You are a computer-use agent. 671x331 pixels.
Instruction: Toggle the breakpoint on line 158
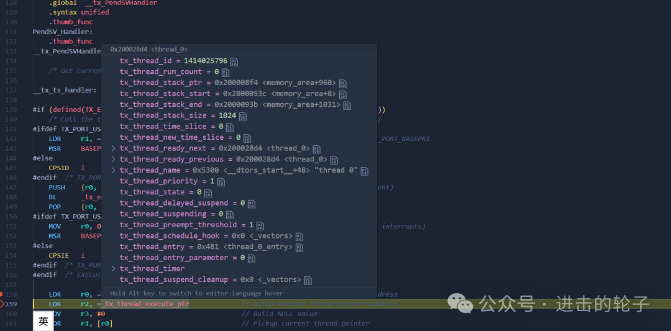(2, 294)
